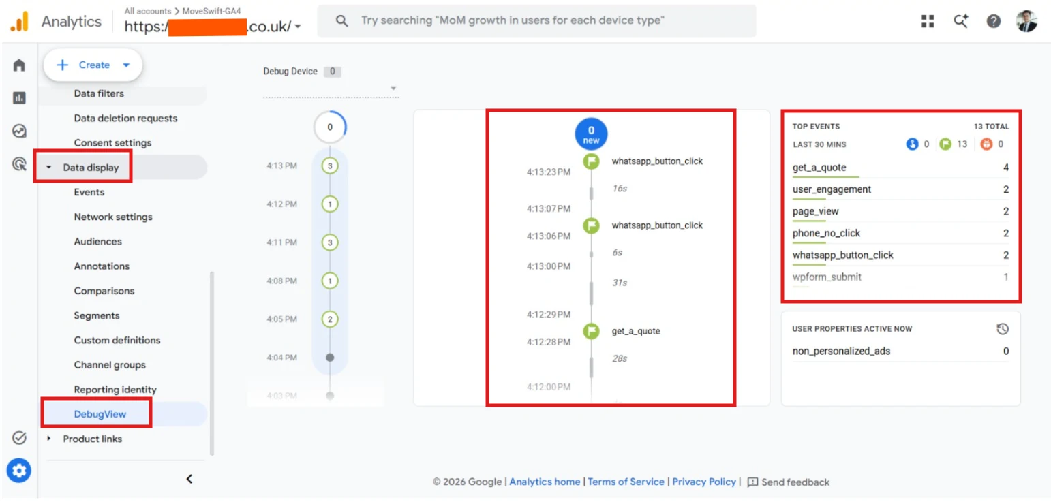Open the Help question mark icon
This screenshot has height=502, width=1051.
click(994, 21)
